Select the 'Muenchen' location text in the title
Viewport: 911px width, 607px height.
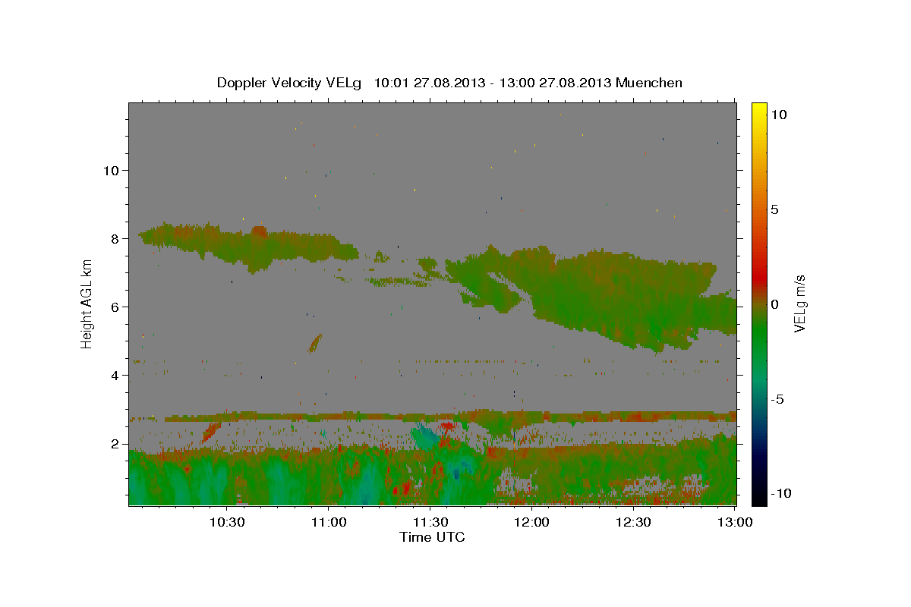click(649, 83)
